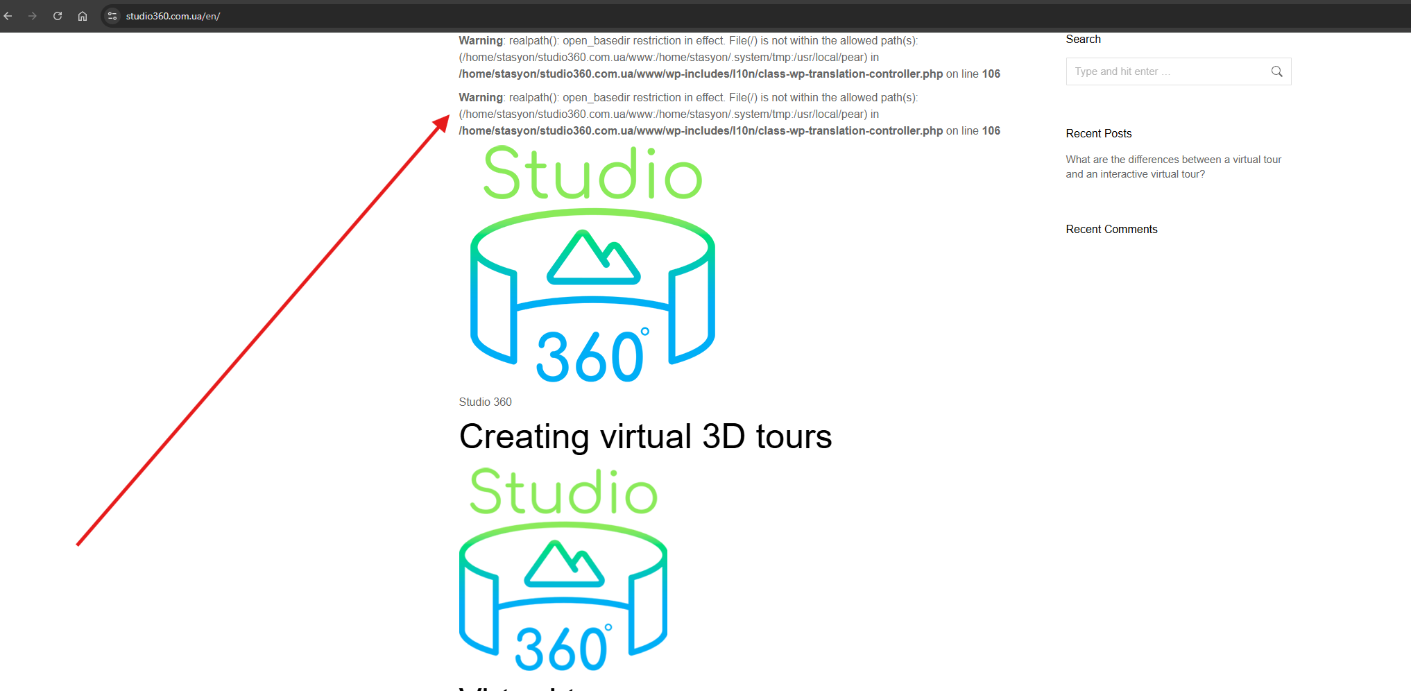Click the bold file path in second warning
Image resolution: width=1411 pixels, height=691 pixels.
pos(701,130)
